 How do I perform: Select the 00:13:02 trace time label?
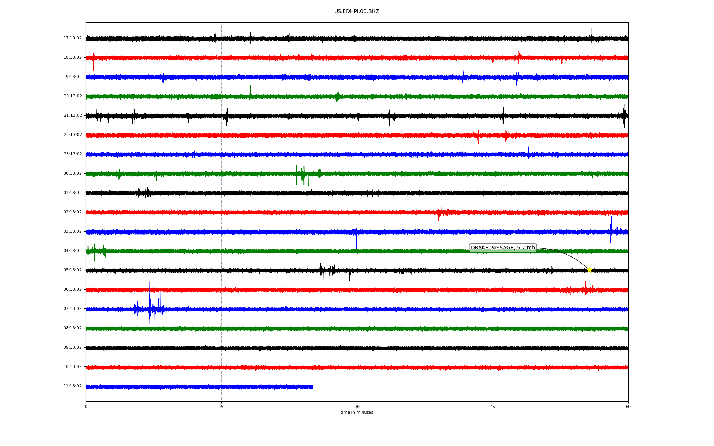click(x=73, y=173)
